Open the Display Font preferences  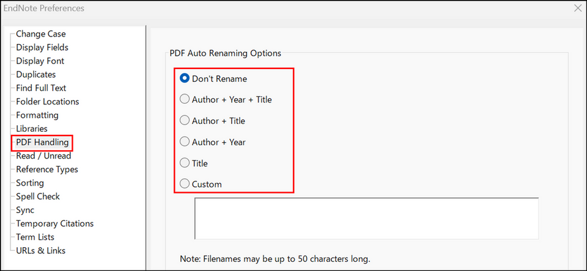coord(40,61)
